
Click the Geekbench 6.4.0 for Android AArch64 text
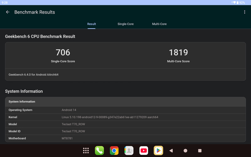pos(34,75)
